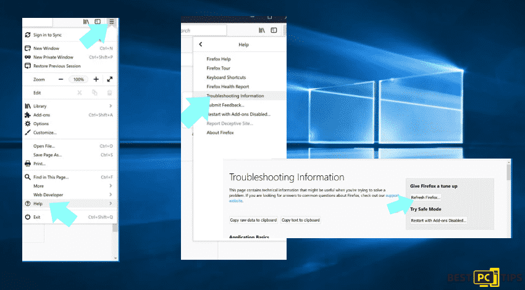Viewport: 525px width, 290px height.
Task: Click Find in This Page magnifier icon
Action: (28, 177)
